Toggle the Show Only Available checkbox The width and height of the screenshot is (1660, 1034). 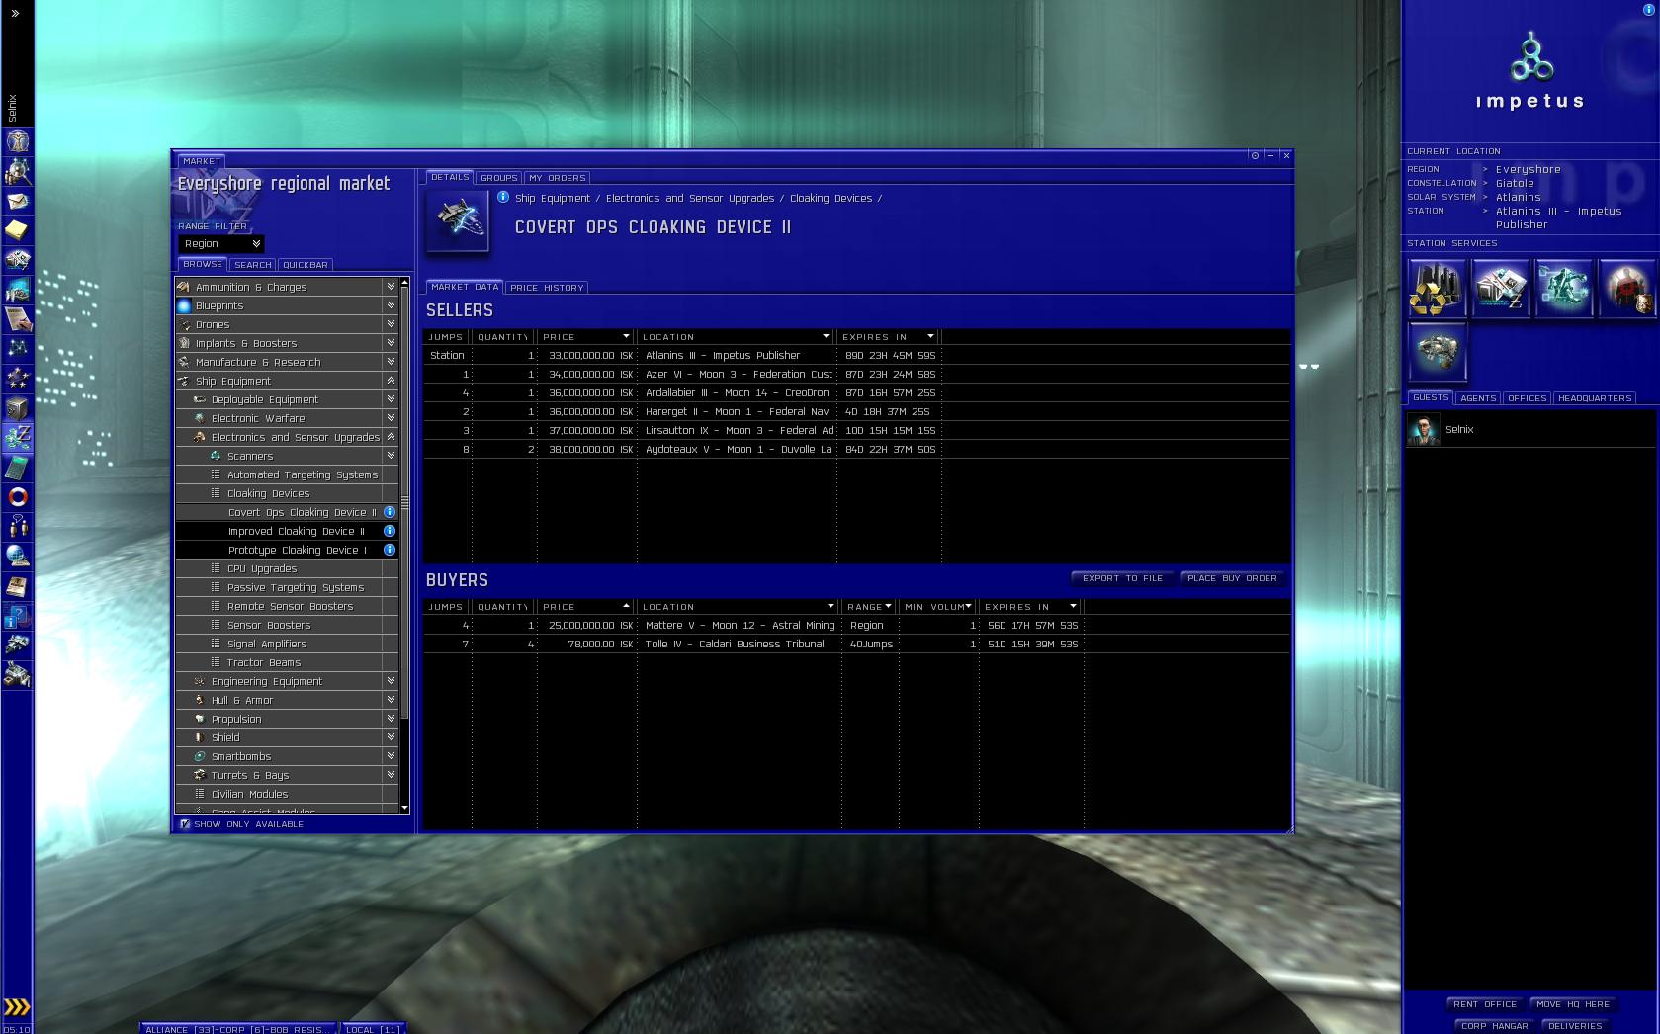coord(184,823)
